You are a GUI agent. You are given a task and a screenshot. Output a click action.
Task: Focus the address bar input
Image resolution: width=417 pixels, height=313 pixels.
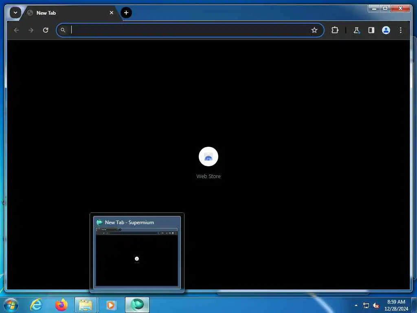pyautogui.click(x=190, y=30)
